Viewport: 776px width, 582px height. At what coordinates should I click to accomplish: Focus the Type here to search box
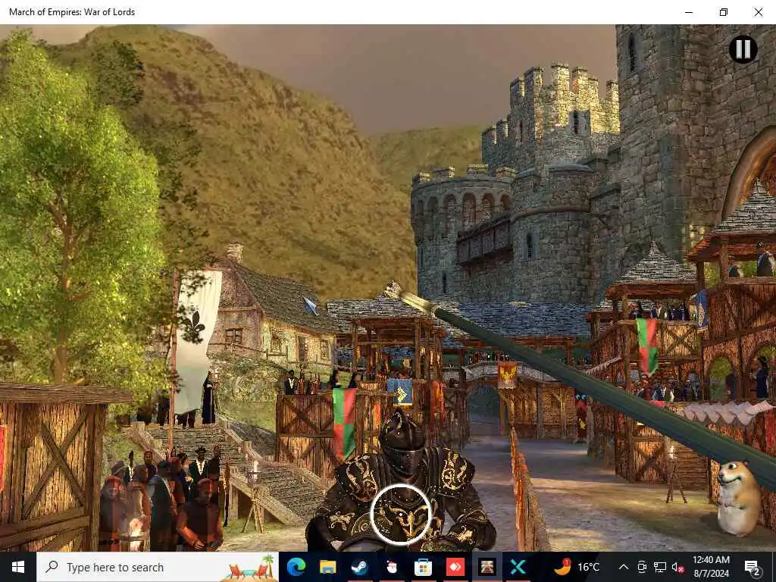[x=158, y=567]
